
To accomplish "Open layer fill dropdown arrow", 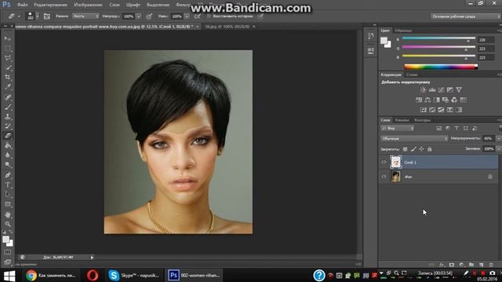I will click(499, 149).
